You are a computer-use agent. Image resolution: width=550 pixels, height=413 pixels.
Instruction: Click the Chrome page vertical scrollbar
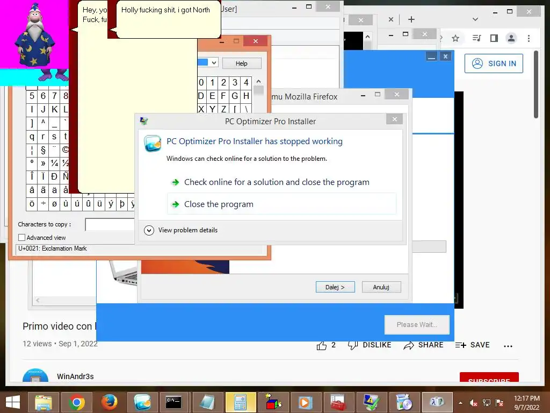pos(535,84)
